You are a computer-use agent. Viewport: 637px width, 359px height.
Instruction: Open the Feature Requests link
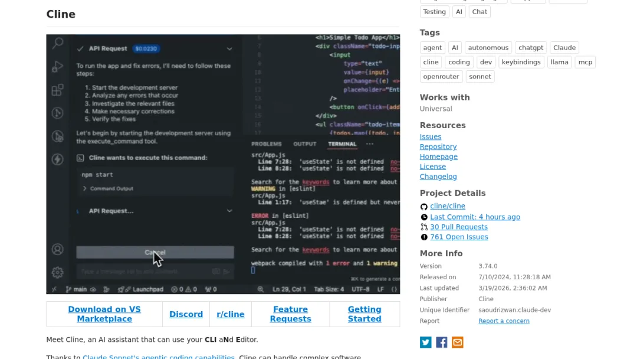point(290,314)
